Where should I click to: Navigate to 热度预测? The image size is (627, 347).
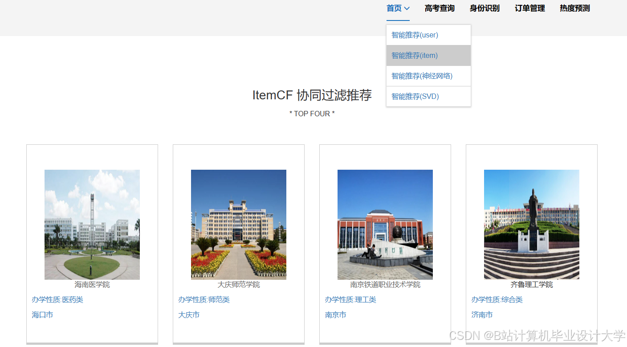574,8
